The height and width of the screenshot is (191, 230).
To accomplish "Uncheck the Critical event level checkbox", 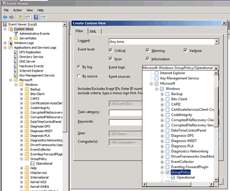I will tap(110, 50).
